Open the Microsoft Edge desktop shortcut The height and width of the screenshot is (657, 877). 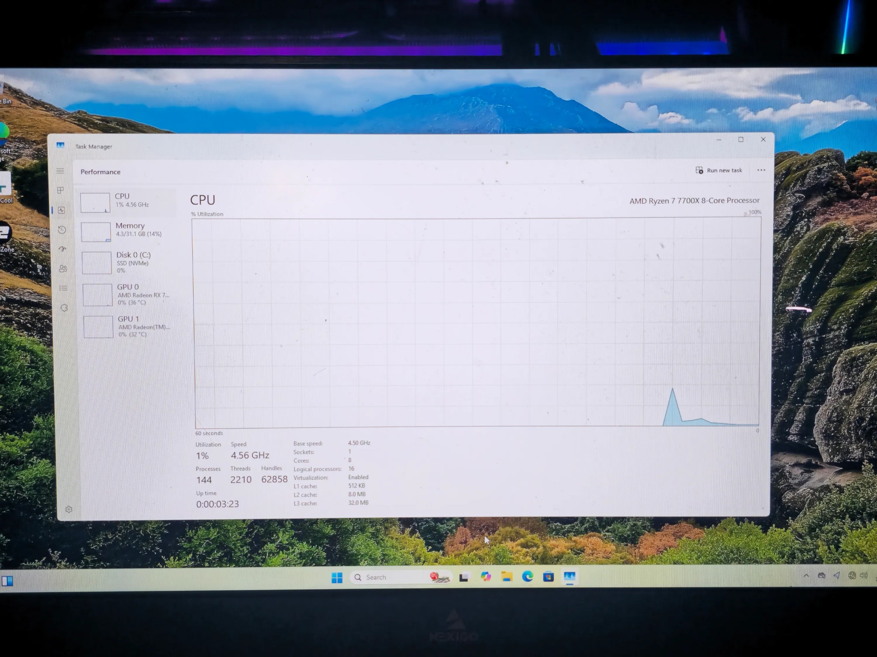[5, 142]
